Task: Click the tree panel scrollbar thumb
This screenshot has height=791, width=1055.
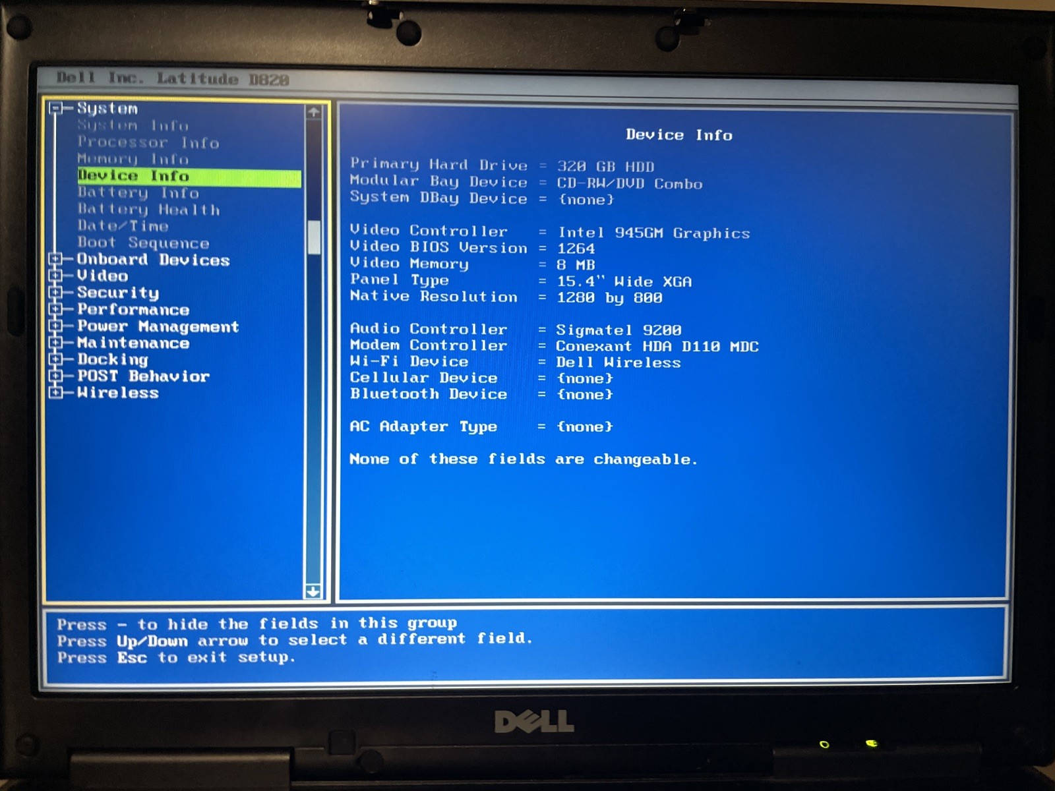Action: click(x=314, y=237)
